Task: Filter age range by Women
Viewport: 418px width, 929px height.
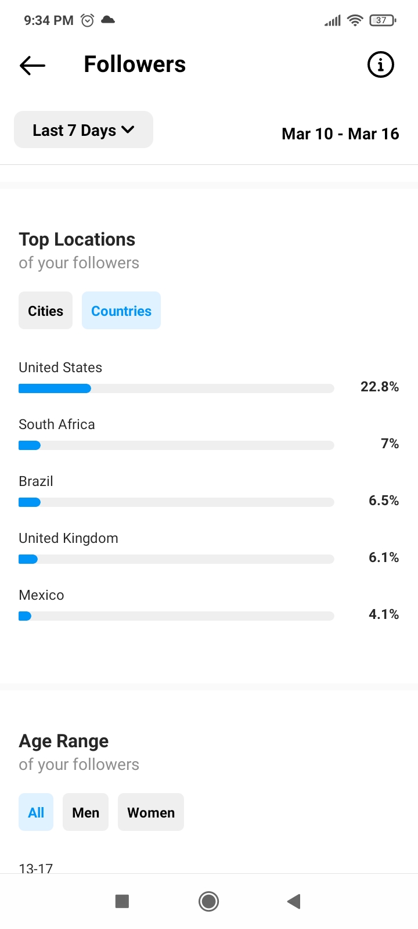Action: [x=151, y=812]
